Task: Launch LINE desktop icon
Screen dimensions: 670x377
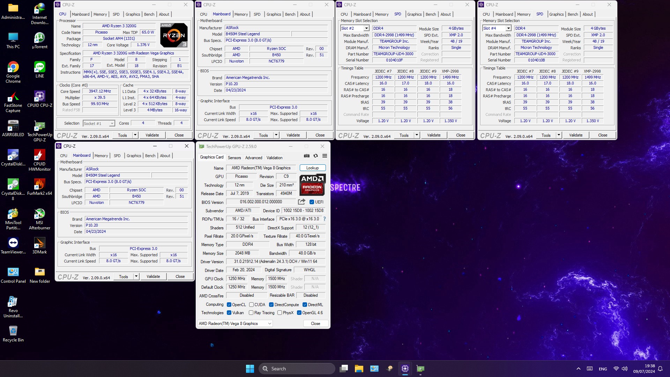Action: (x=39, y=70)
